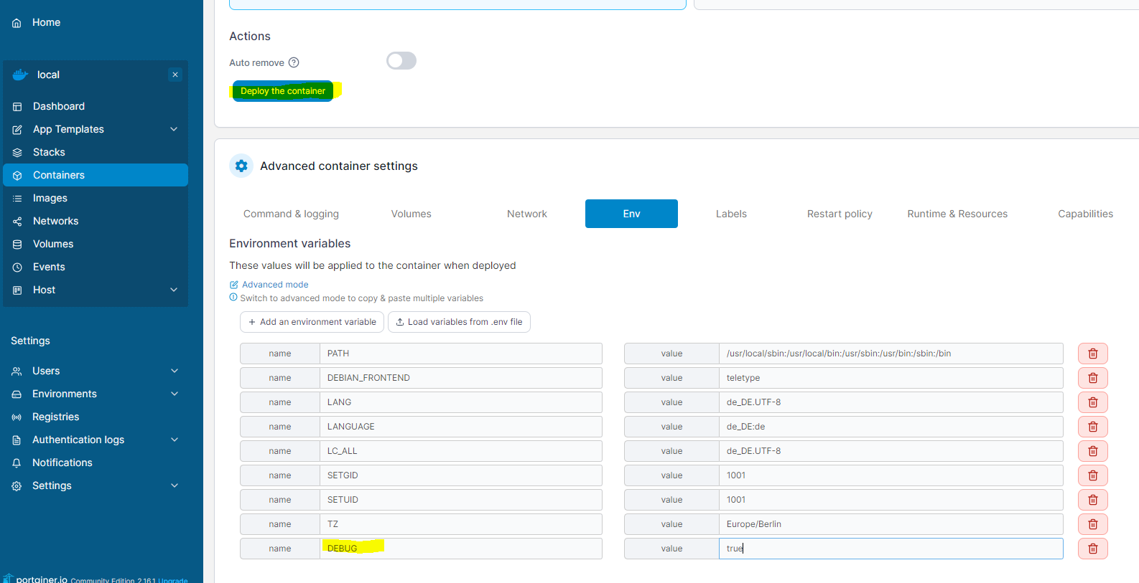The height and width of the screenshot is (583, 1139).
Task: Close the local environment with X
Action: 175,75
